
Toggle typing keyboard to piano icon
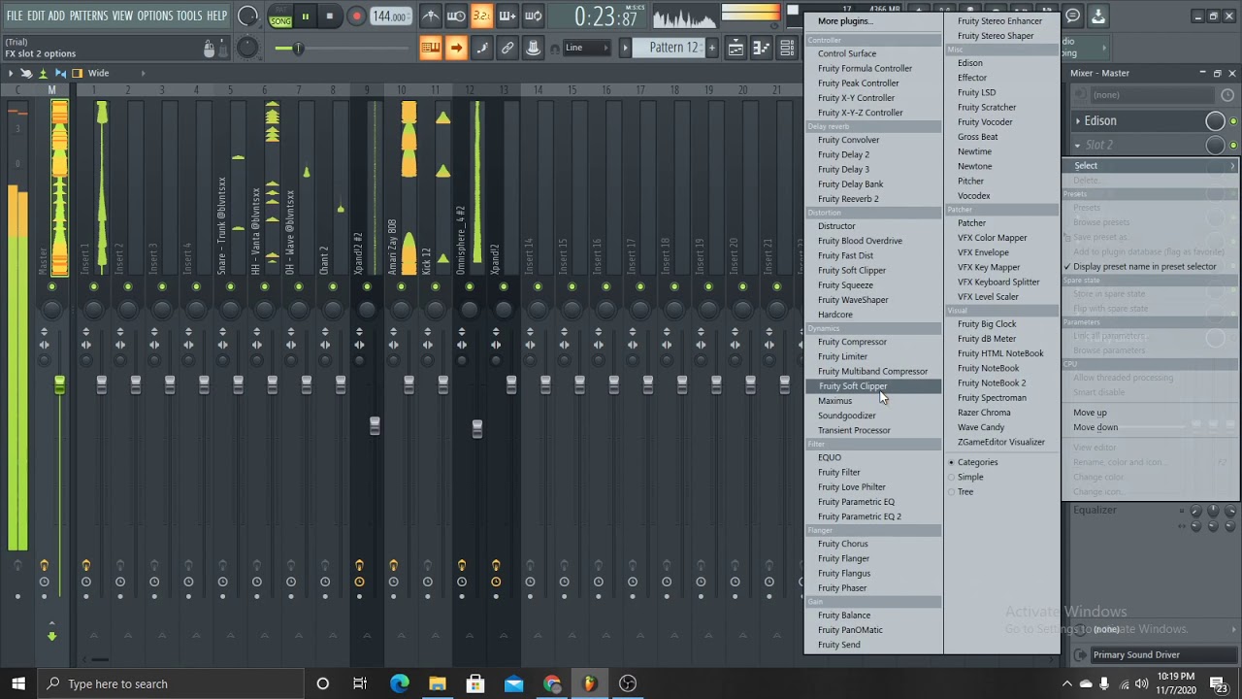(x=431, y=48)
